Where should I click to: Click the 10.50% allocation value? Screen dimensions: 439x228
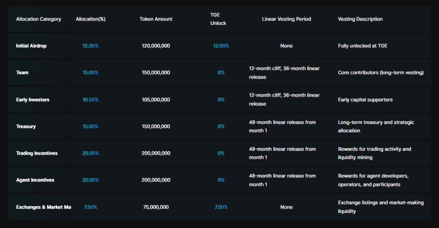(x=90, y=100)
